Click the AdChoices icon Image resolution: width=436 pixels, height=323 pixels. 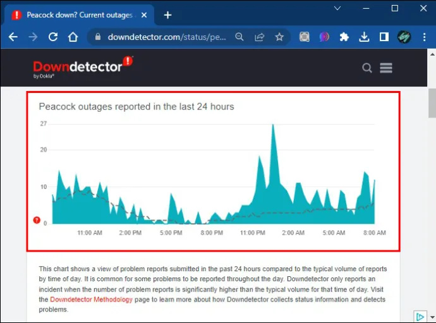(420, 317)
